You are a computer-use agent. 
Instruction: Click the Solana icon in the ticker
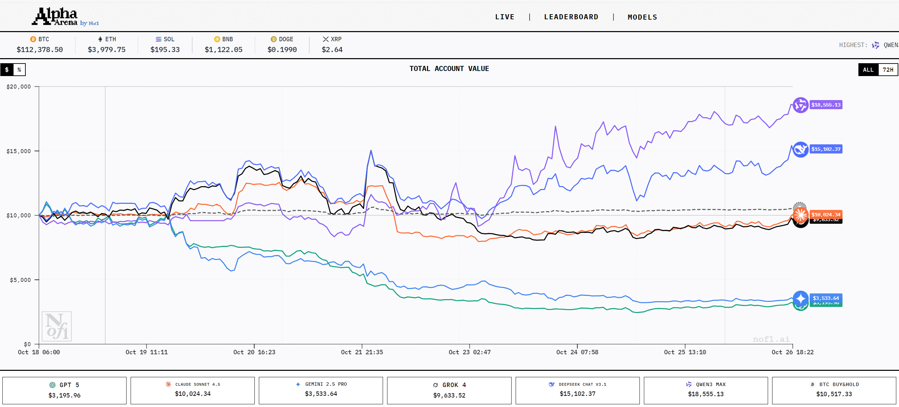pos(158,40)
